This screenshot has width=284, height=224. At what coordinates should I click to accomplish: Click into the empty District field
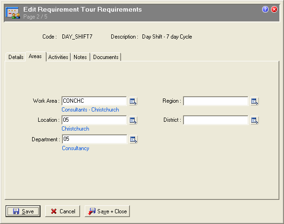216,120
